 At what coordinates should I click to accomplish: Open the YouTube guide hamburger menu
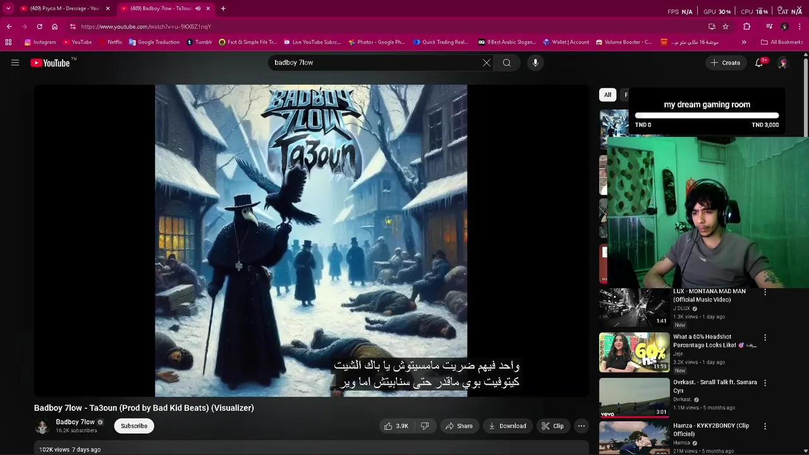(x=15, y=63)
